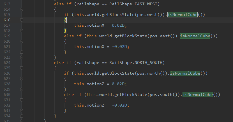Place the cursor on RailShape.EAST_WEST

coord(133,4)
